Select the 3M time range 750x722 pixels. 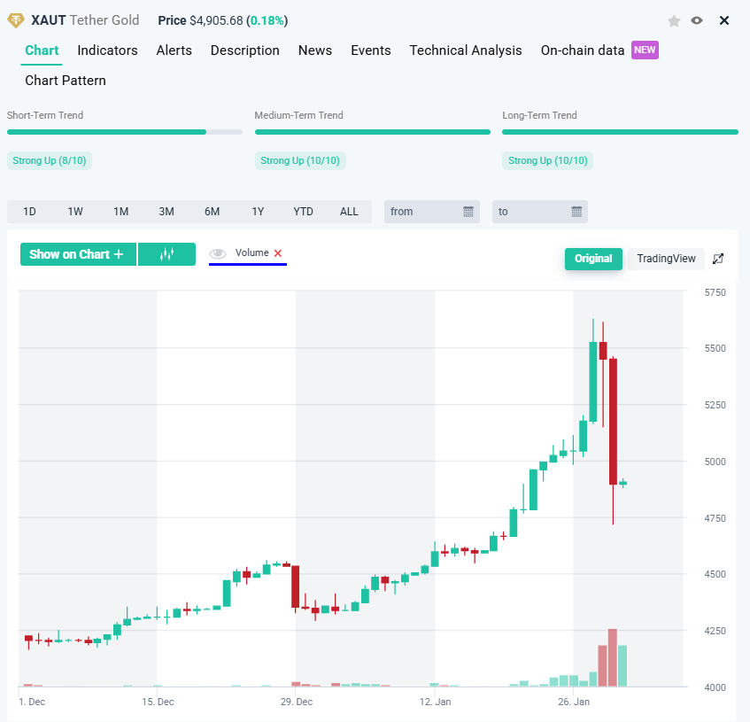point(166,212)
